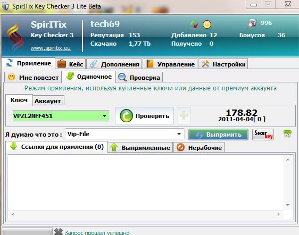Open the Выпрямленные tab
Viewport: 299px width, 235px height.
point(140,148)
